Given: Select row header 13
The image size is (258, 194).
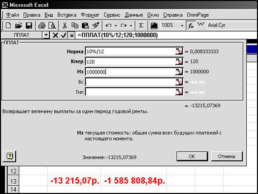Looking at the screenshot, I should [13, 181].
